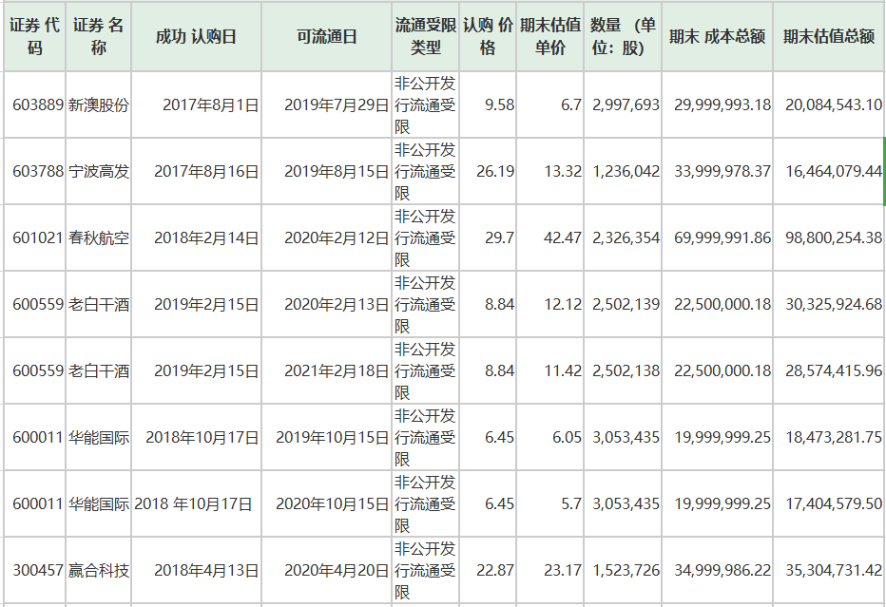Select the date 2020年2月12日
The height and width of the screenshot is (607, 886).
coord(337,237)
